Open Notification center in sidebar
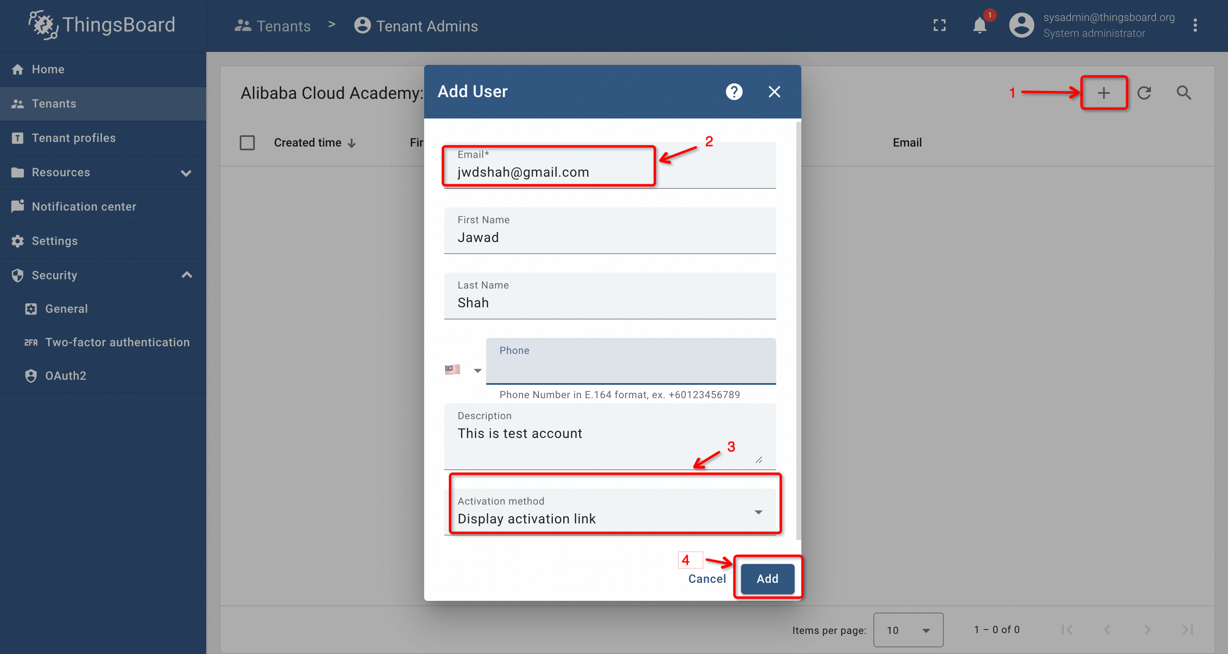The image size is (1228, 654). coord(103,207)
